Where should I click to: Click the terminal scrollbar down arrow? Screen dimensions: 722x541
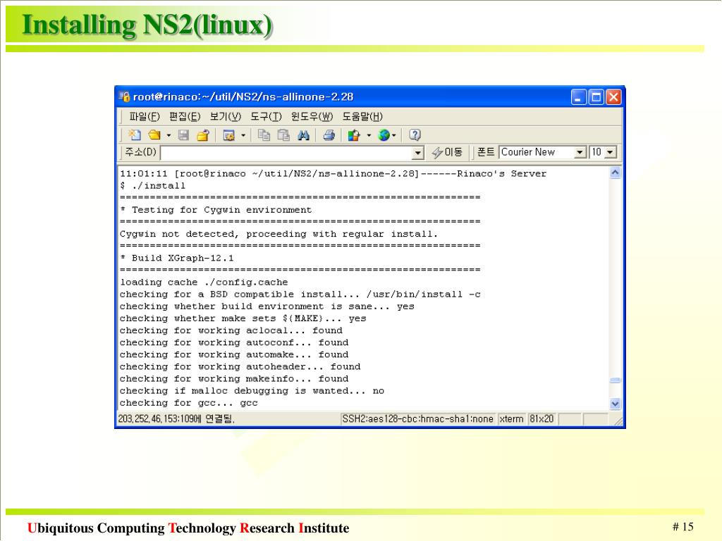point(615,404)
